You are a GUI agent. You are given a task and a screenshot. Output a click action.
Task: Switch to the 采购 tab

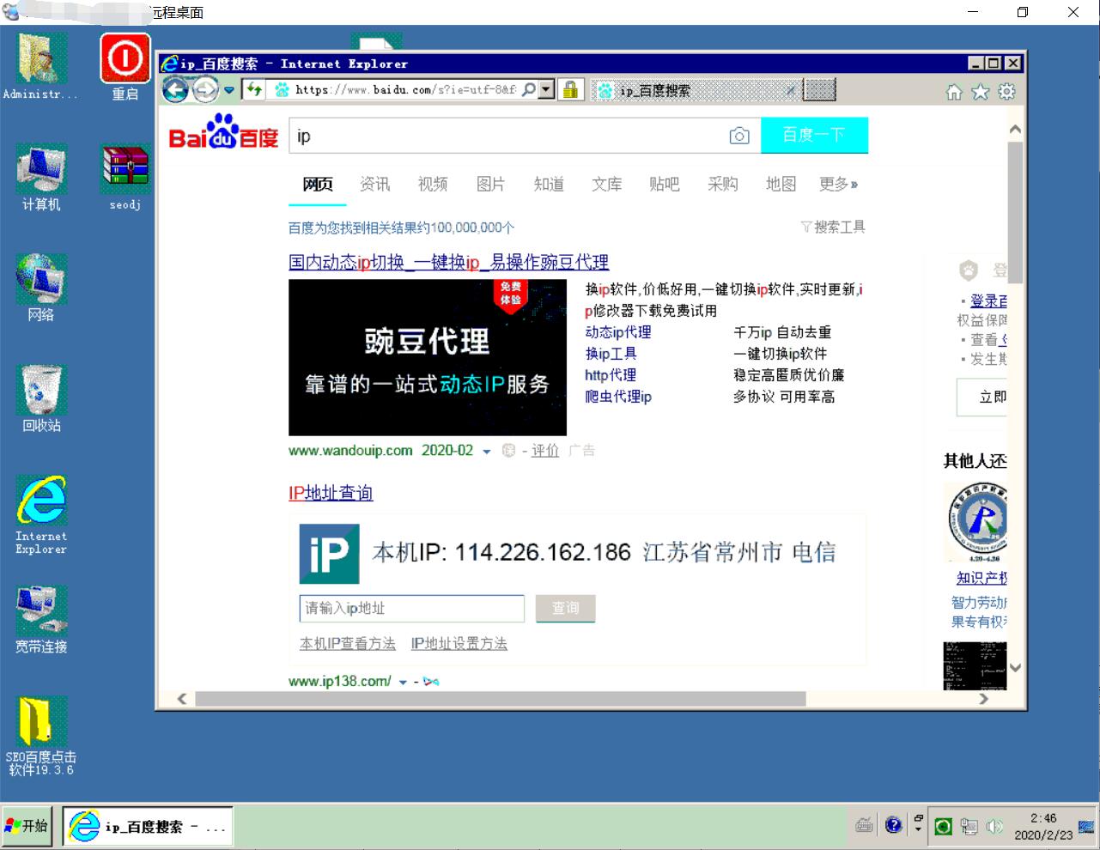pos(723,184)
